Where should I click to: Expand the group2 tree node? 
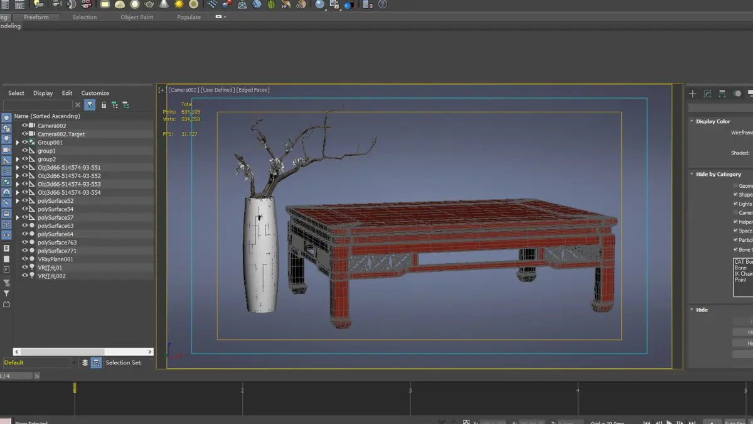pos(18,160)
